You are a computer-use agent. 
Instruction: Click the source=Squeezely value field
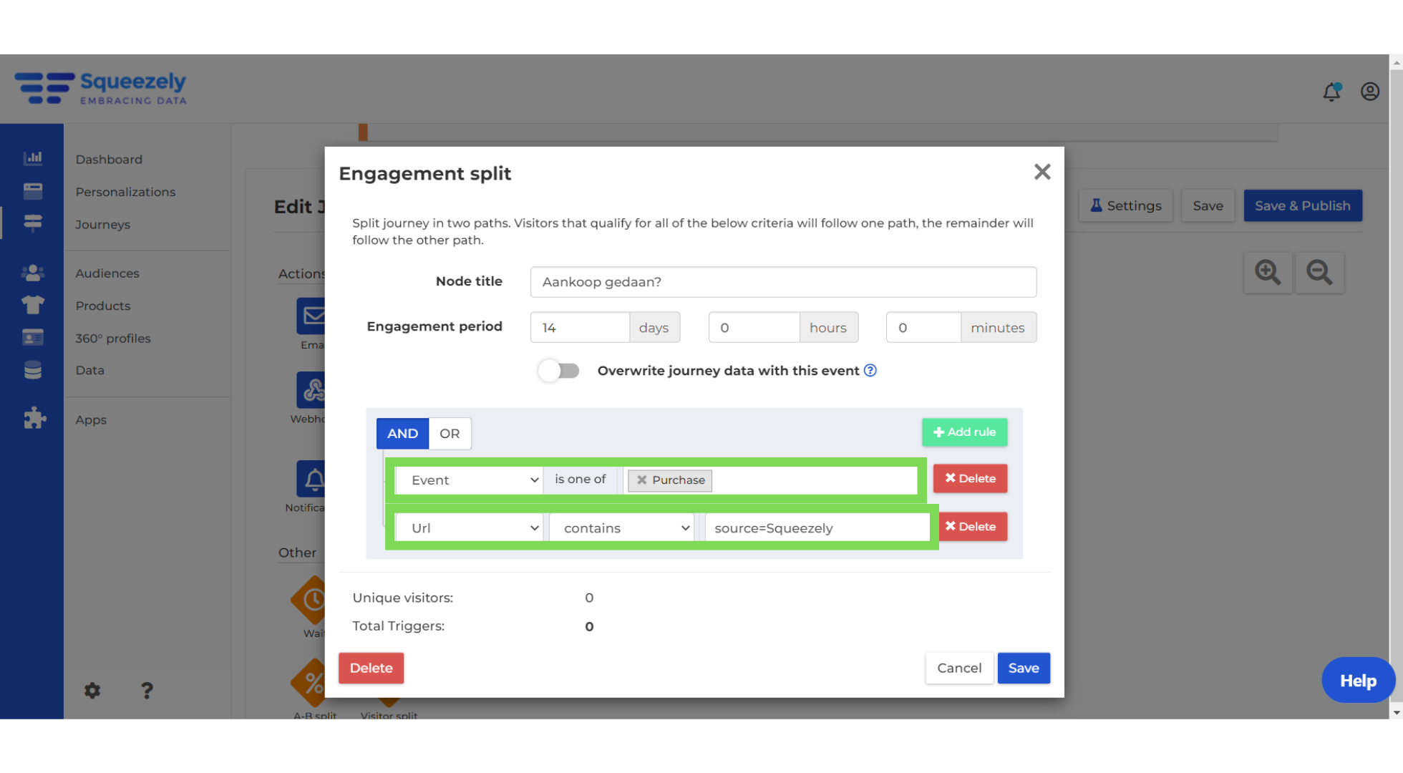point(817,528)
